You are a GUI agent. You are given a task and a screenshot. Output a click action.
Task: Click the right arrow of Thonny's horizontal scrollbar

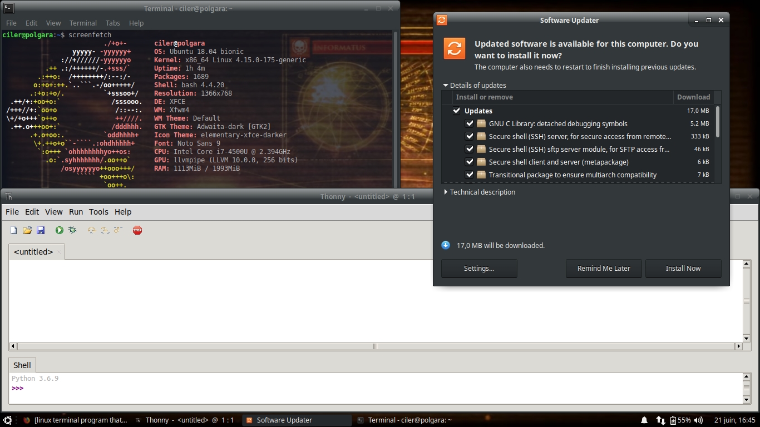coord(739,346)
